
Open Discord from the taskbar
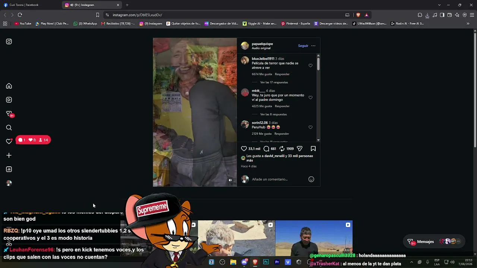244,262
